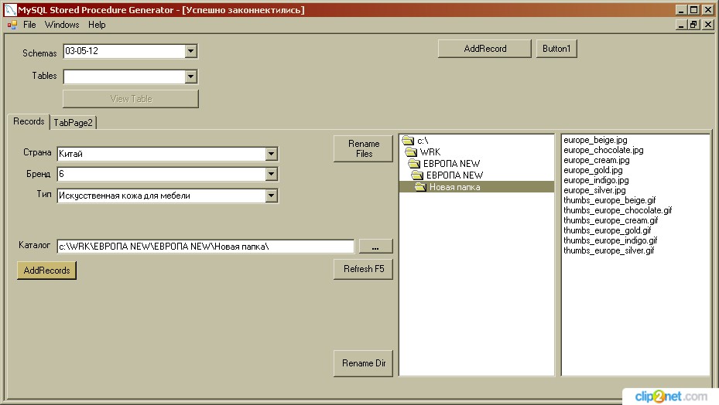
Task: Click the AddRecord button
Action: pos(484,49)
